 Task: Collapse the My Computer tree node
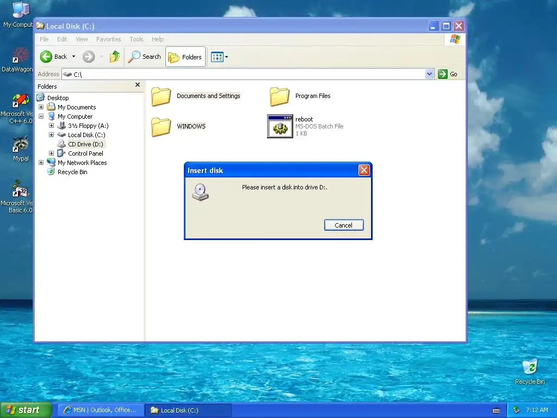pos(41,116)
